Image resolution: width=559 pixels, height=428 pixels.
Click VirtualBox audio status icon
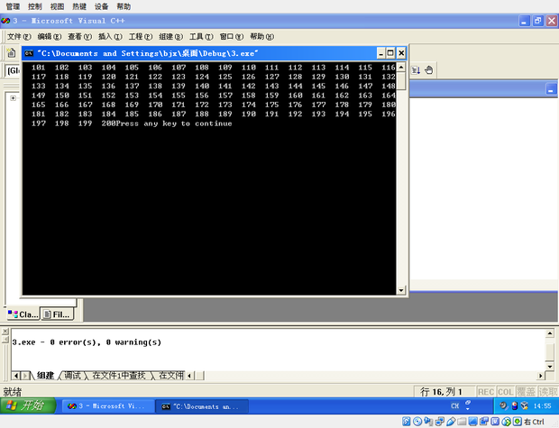click(428, 422)
